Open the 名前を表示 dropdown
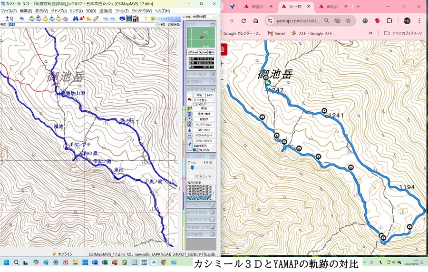The image size is (428, 272). (x=204, y=146)
